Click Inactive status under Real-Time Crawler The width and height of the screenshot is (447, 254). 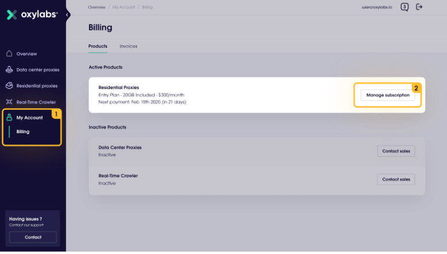[107, 183]
